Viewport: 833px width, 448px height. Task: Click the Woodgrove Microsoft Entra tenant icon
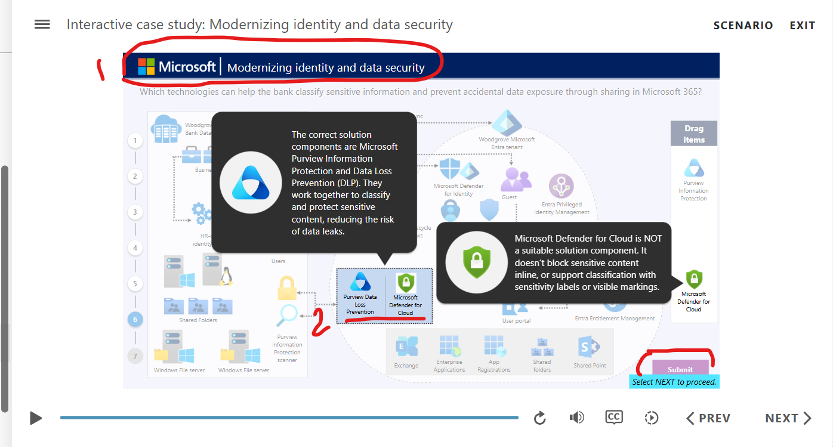point(507,123)
